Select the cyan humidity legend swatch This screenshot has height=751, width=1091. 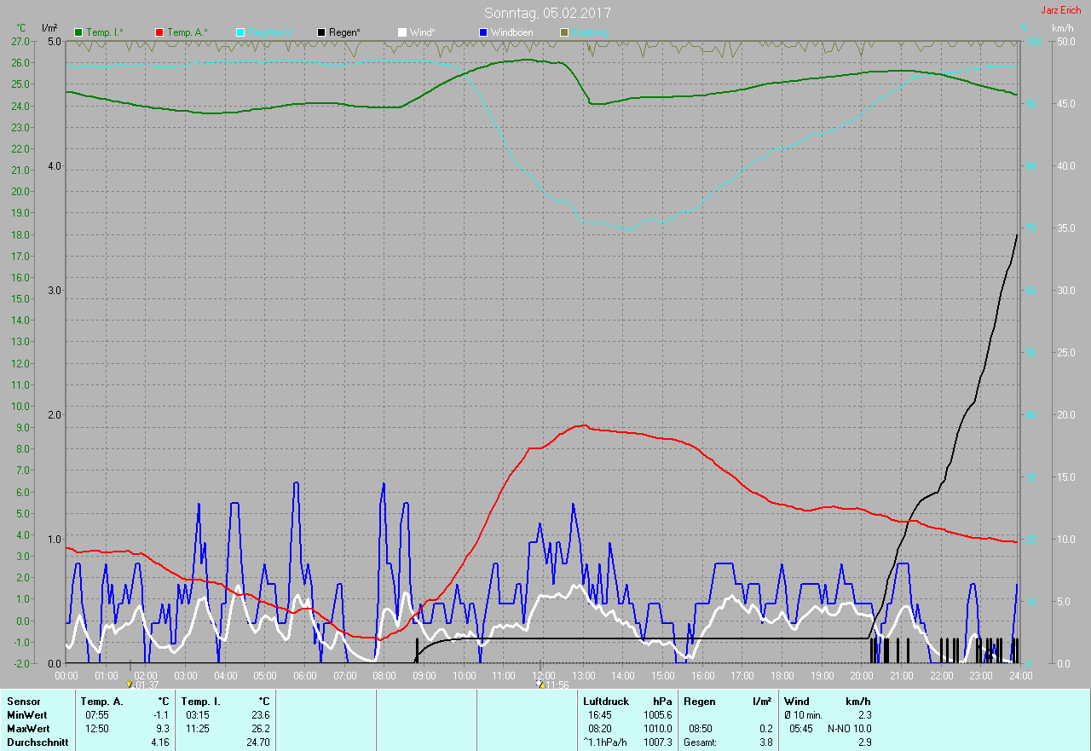point(240,32)
